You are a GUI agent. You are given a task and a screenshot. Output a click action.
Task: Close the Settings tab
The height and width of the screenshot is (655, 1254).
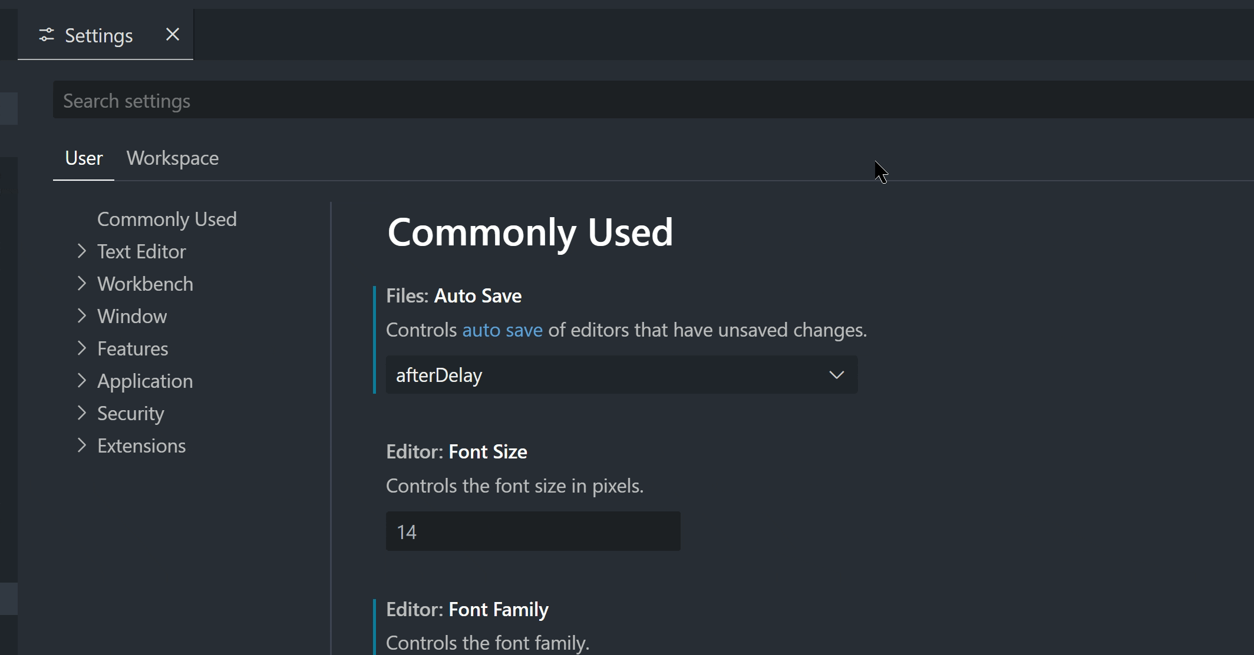pos(171,35)
